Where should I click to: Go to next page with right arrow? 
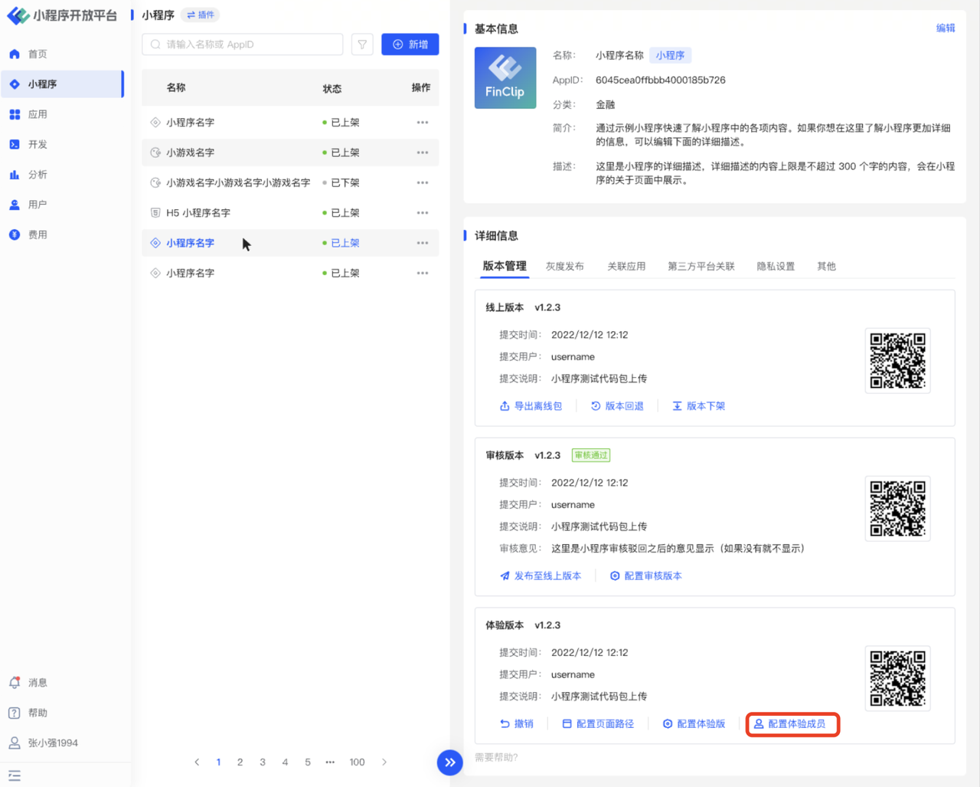tap(384, 762)
